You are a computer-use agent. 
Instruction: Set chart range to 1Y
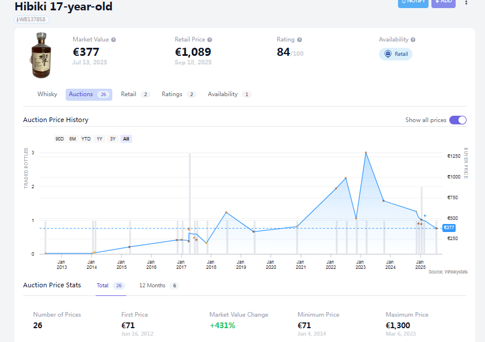pyautogui.click(x=99, y=139)
